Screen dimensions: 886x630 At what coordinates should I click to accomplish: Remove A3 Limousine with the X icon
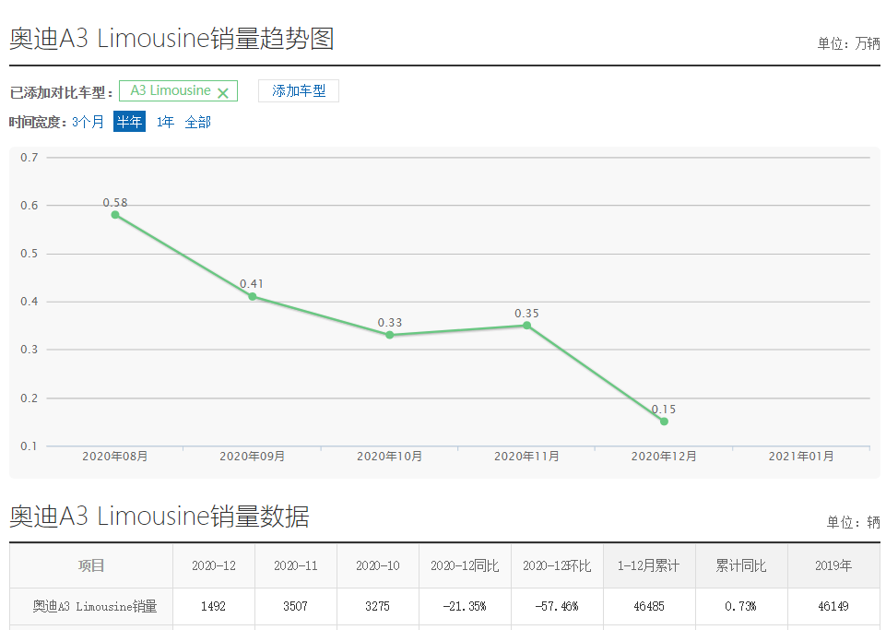click(x=223, y=93)
